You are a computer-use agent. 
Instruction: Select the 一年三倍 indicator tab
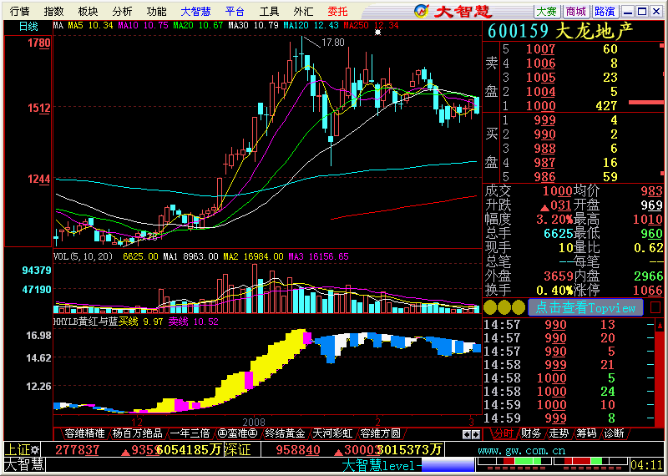[x=190, y=433]
